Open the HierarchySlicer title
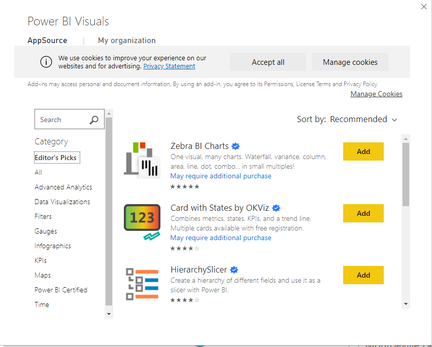The height and width of the screenshot is (347, 432). coord(198,269)
